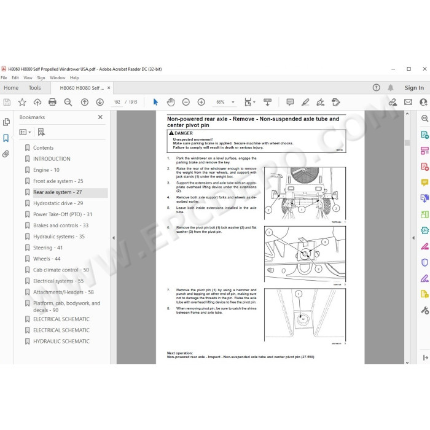
Task: Toggle the Bookmarks panel icon
Action: tap(6, 138)
